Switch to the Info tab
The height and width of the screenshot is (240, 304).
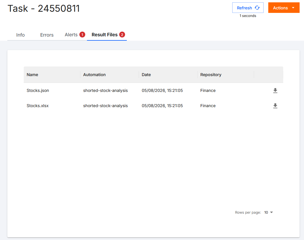tap(21, 35)
